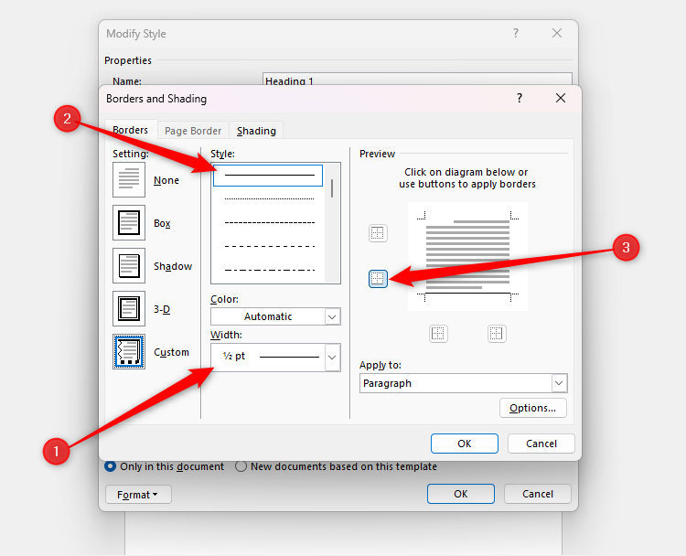
Task: Choose the Box border setting icon
Action: (x=129, y=222)
